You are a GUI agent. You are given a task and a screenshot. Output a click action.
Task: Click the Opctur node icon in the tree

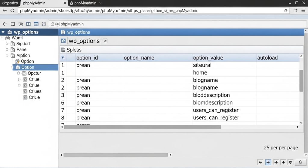click(24, 73)
